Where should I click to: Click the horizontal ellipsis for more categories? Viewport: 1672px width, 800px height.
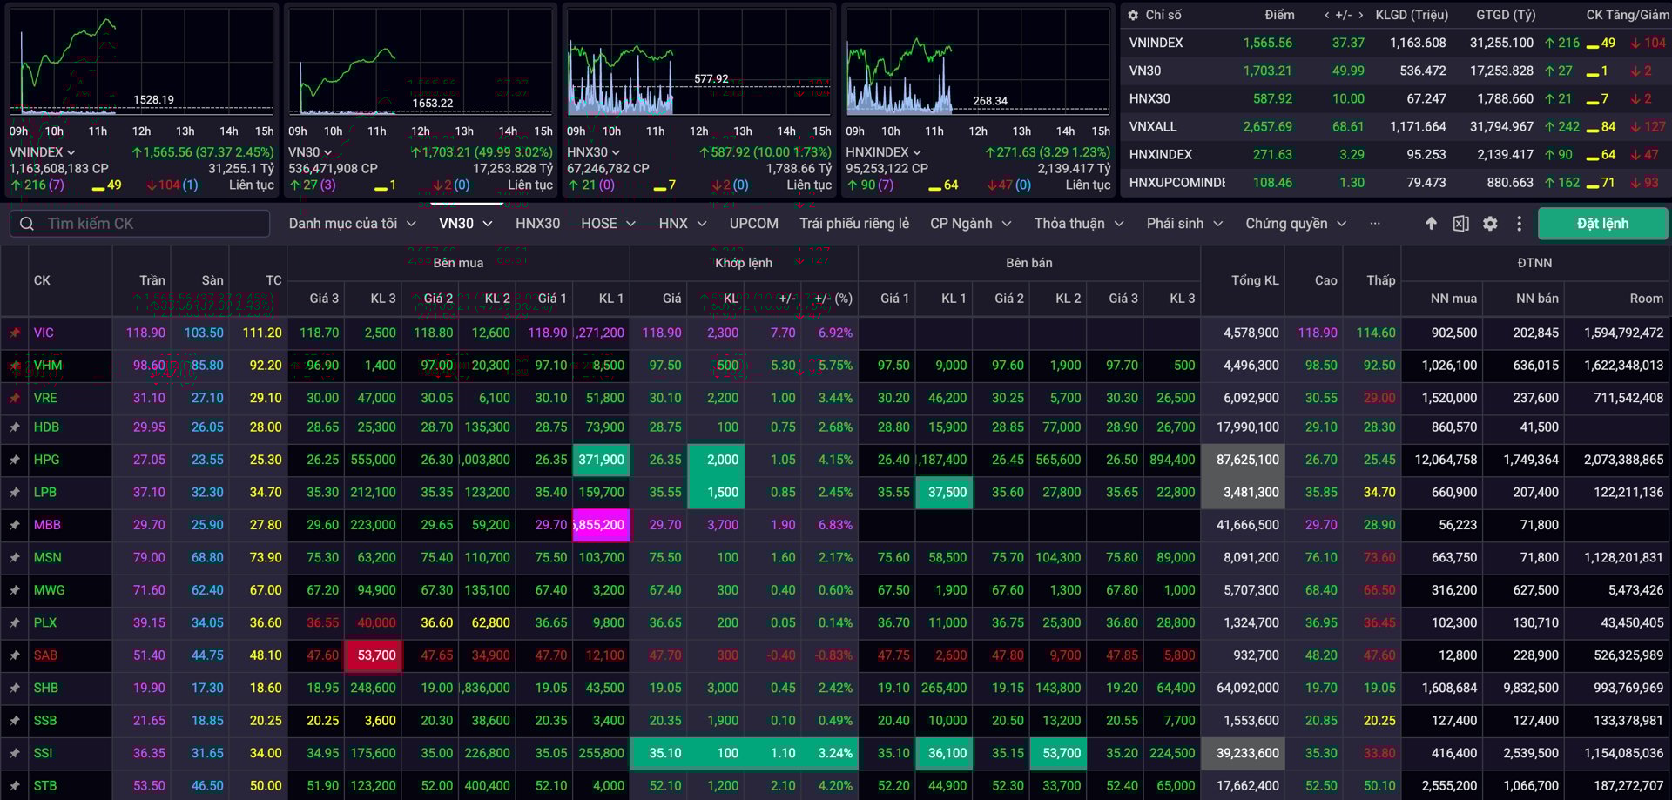(1374, 224)
